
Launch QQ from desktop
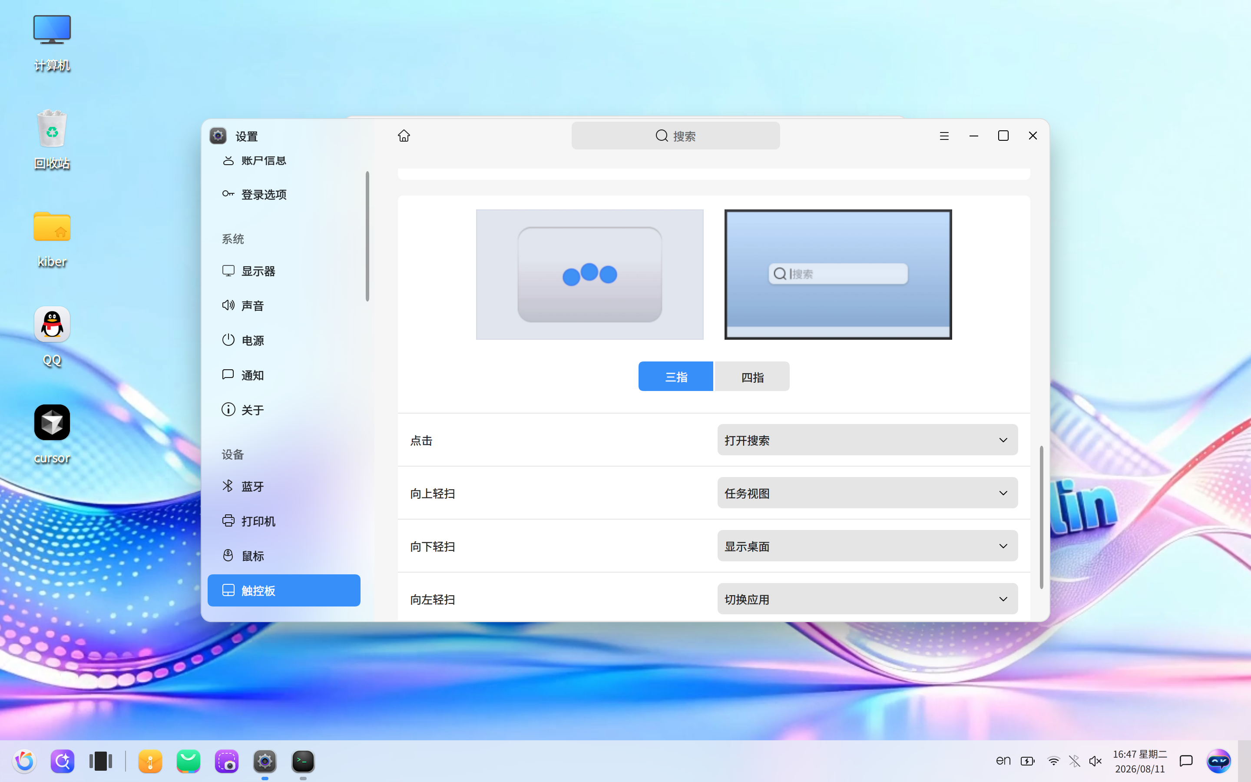pyautogui.click(x=52, y=337)
